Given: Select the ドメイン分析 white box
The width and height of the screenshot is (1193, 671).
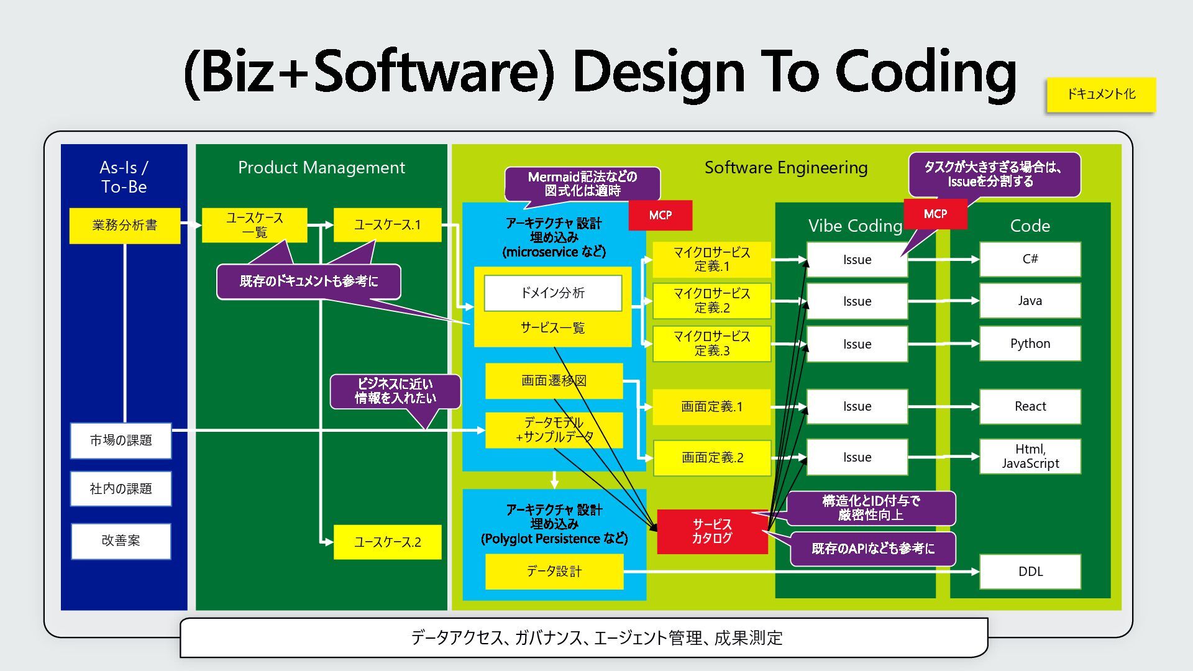Looking at the screenshot, I should pos(552,293).
